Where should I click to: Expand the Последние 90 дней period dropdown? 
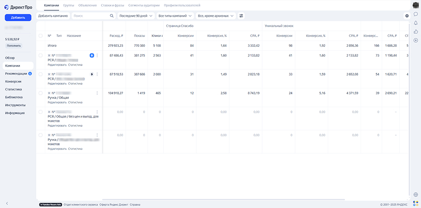point(136,16)
